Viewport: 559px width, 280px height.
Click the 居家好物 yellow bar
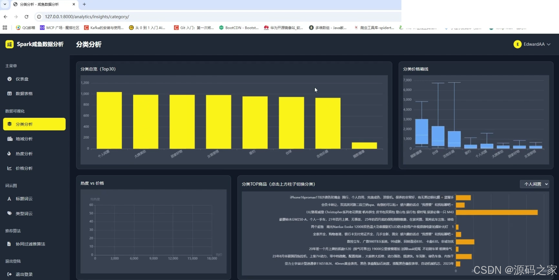(182, 122)
